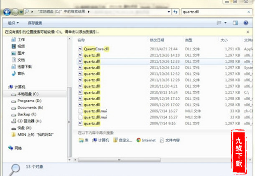Search again in 自定义 location
255x176 pixels.
[123, 140]
